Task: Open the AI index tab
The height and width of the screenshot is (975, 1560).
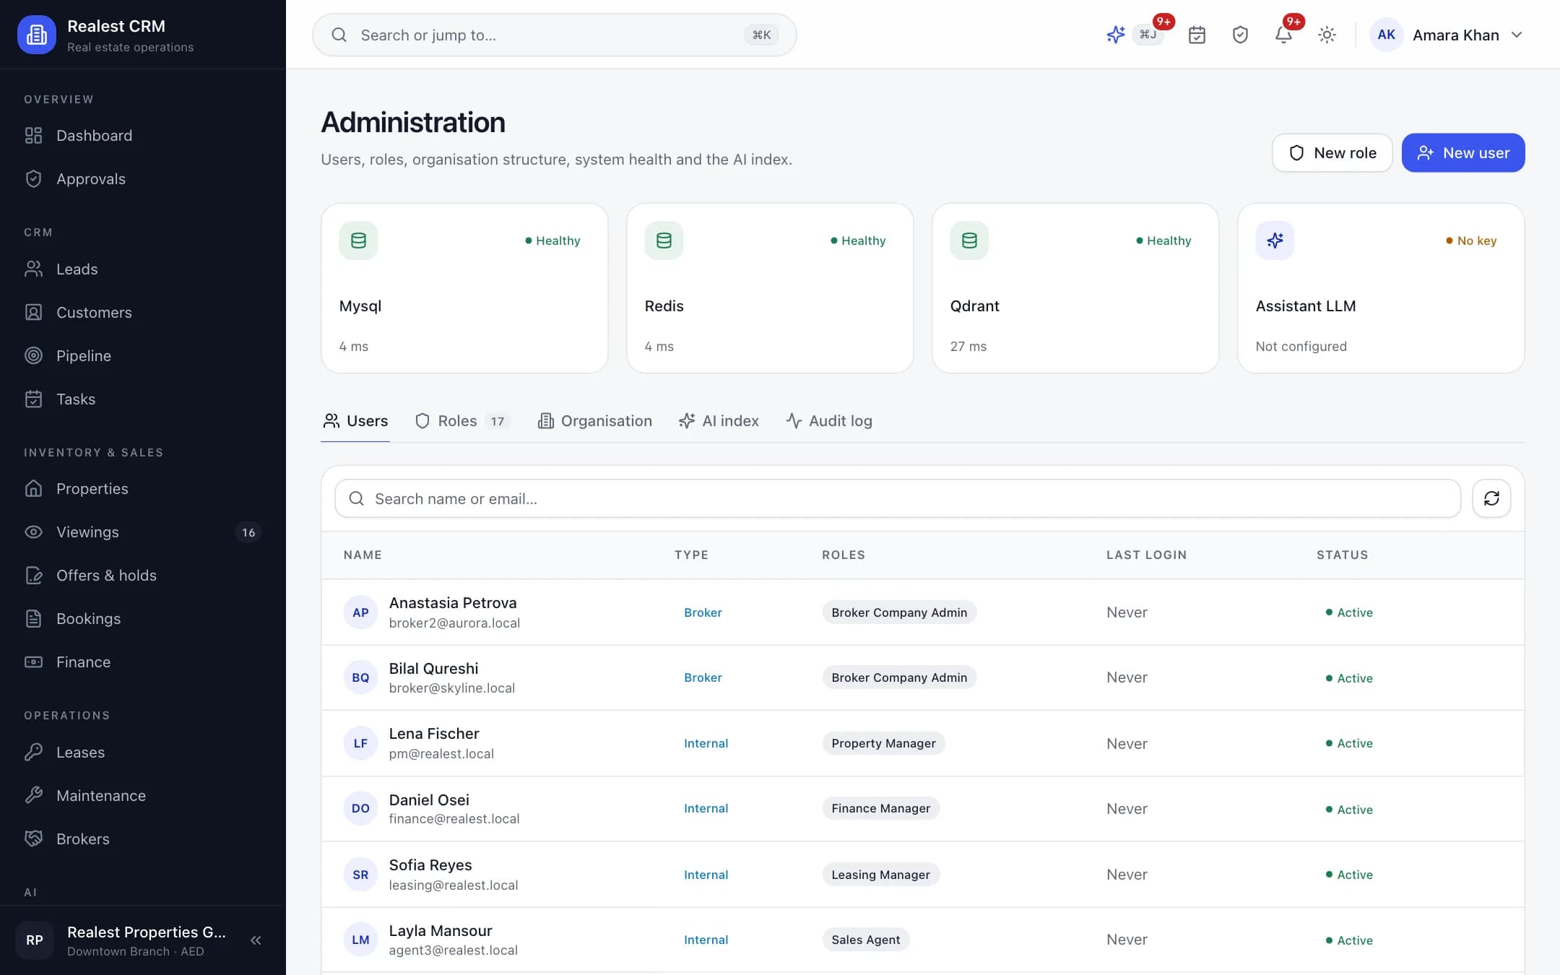Action: pos(719,421)
